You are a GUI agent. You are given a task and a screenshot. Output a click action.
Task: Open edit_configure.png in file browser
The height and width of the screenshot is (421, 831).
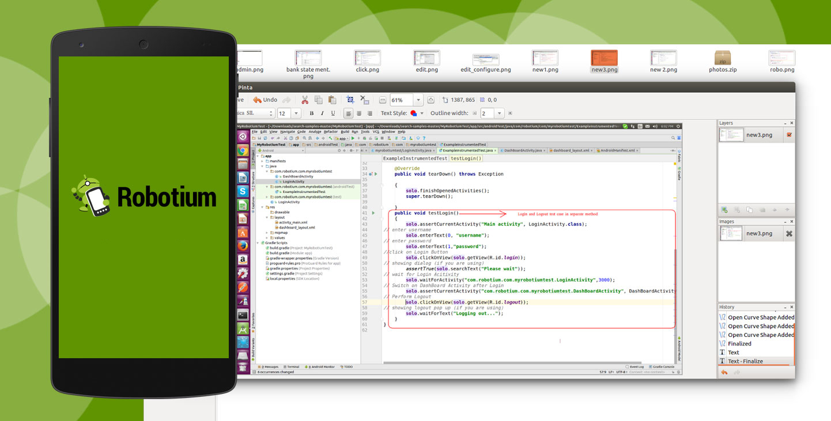[486, 63]
